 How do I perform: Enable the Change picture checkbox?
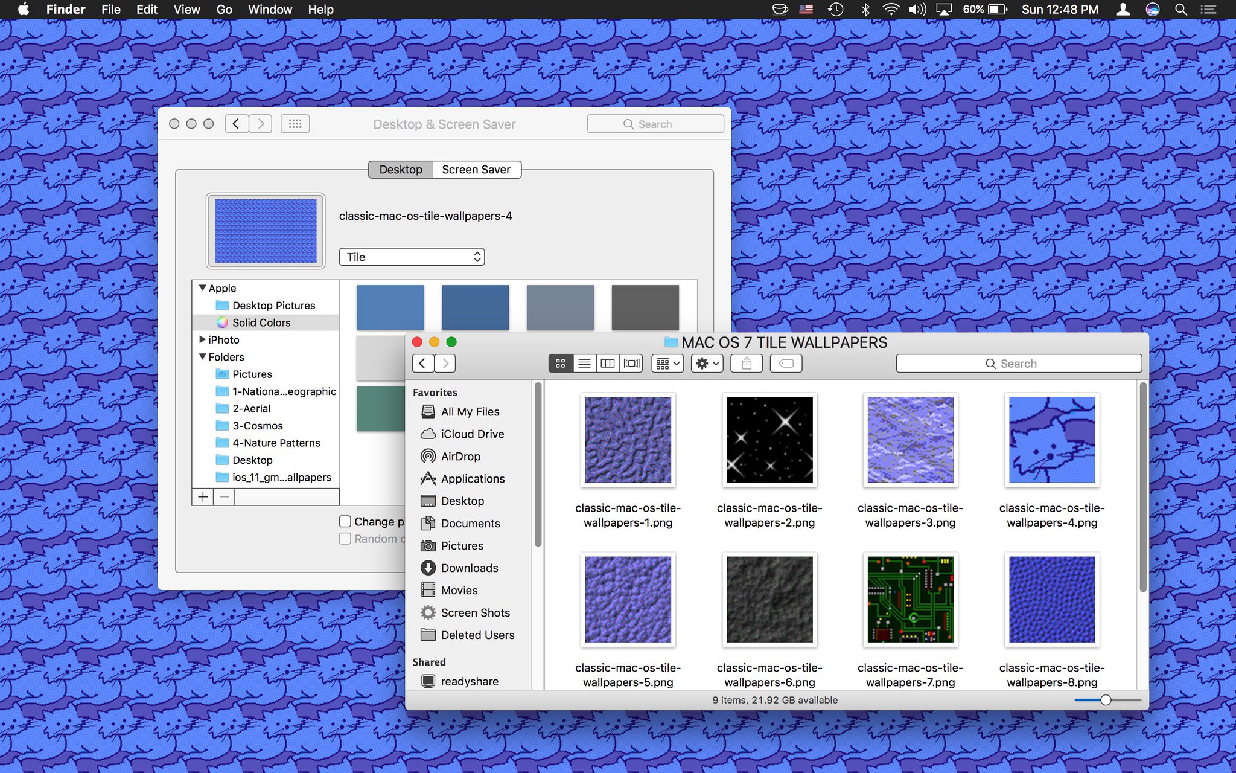(x=345, y=521)
